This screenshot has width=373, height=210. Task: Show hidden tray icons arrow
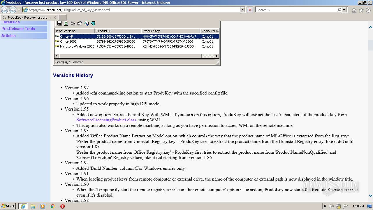tap(325, 206)
